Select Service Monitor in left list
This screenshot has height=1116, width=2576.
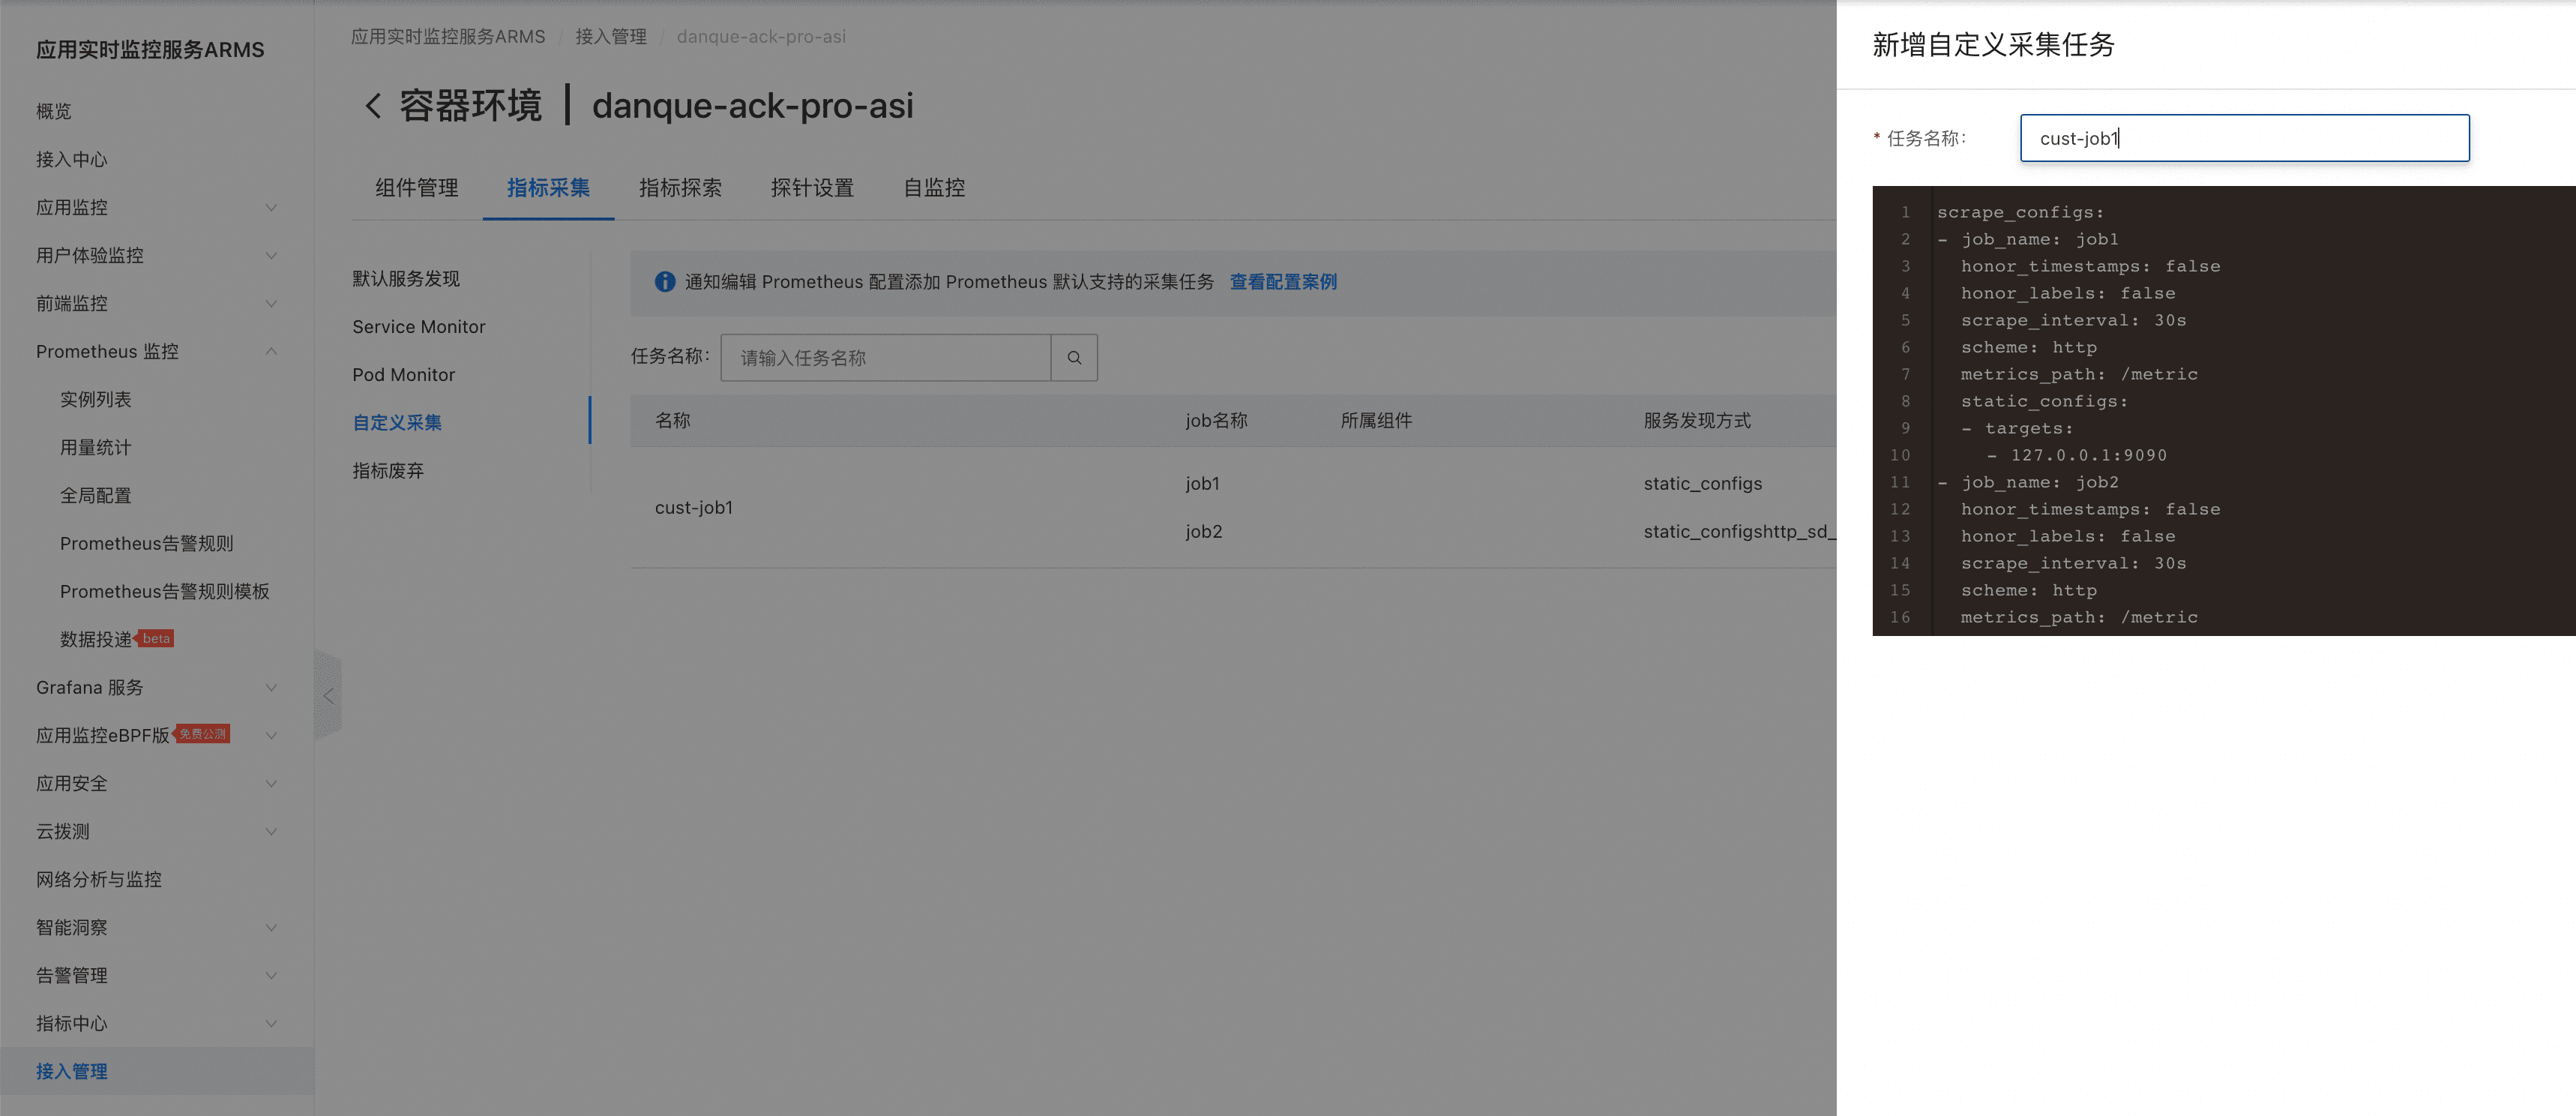click(418, 327)
